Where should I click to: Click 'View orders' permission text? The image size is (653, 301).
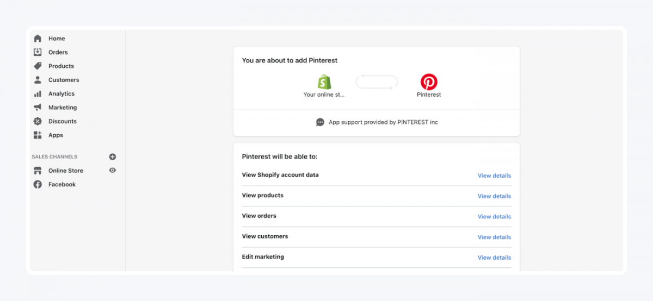(x=259, y=216)
